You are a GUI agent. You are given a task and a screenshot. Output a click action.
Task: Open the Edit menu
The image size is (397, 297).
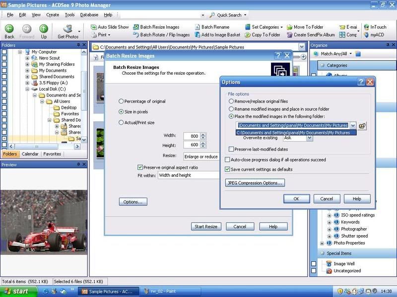coord(22,15)
